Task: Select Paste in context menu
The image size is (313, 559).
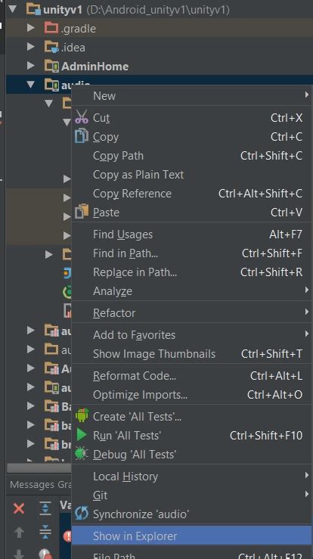Action: pyautogui.click(x=192, y=212)
